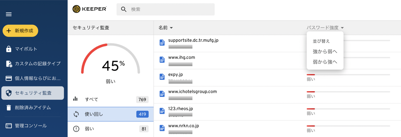Click the file icon for www.ihg.com
Image resolution: width=401 pixels, height=137 pixels.
[162, 60]
